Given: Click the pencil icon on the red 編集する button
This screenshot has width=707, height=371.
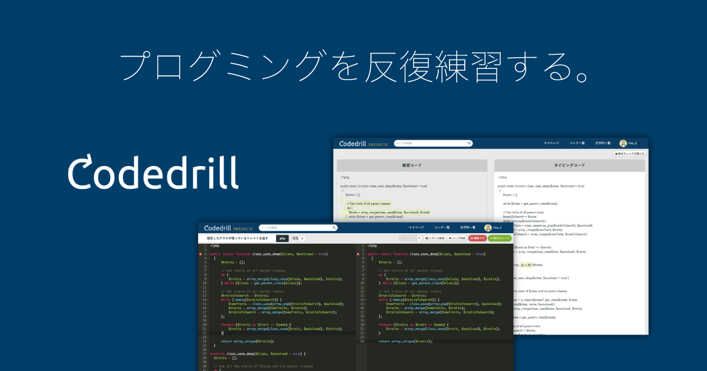Looking at the screenshot, I should pos(472,239).
